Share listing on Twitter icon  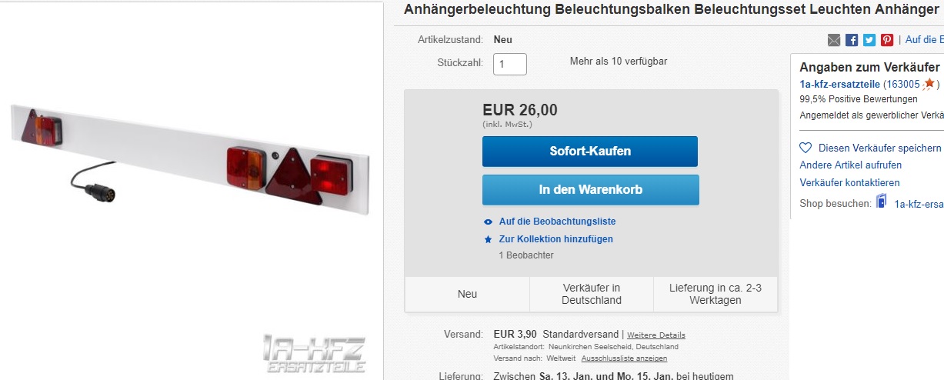(869, 40)
